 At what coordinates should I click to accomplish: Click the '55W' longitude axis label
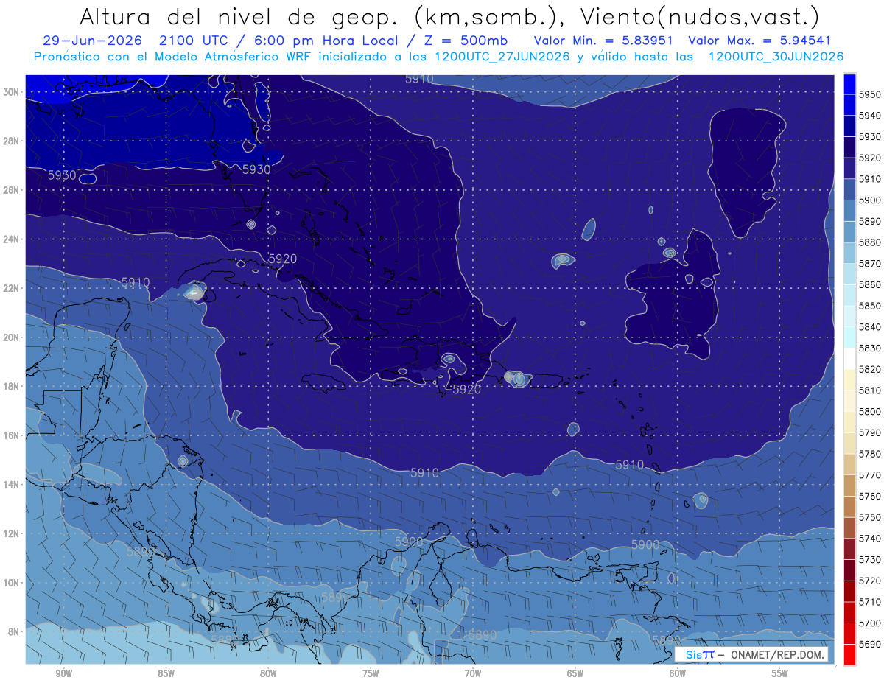point(780,673)
